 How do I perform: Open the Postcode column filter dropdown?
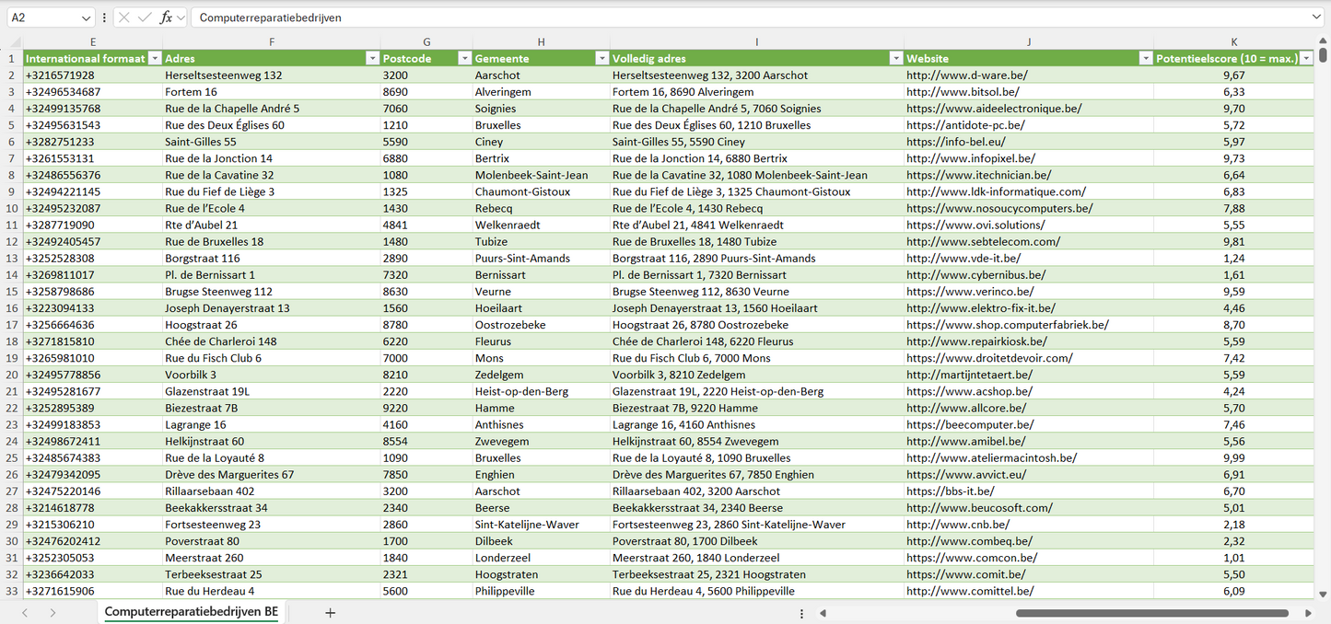(464, 58)
